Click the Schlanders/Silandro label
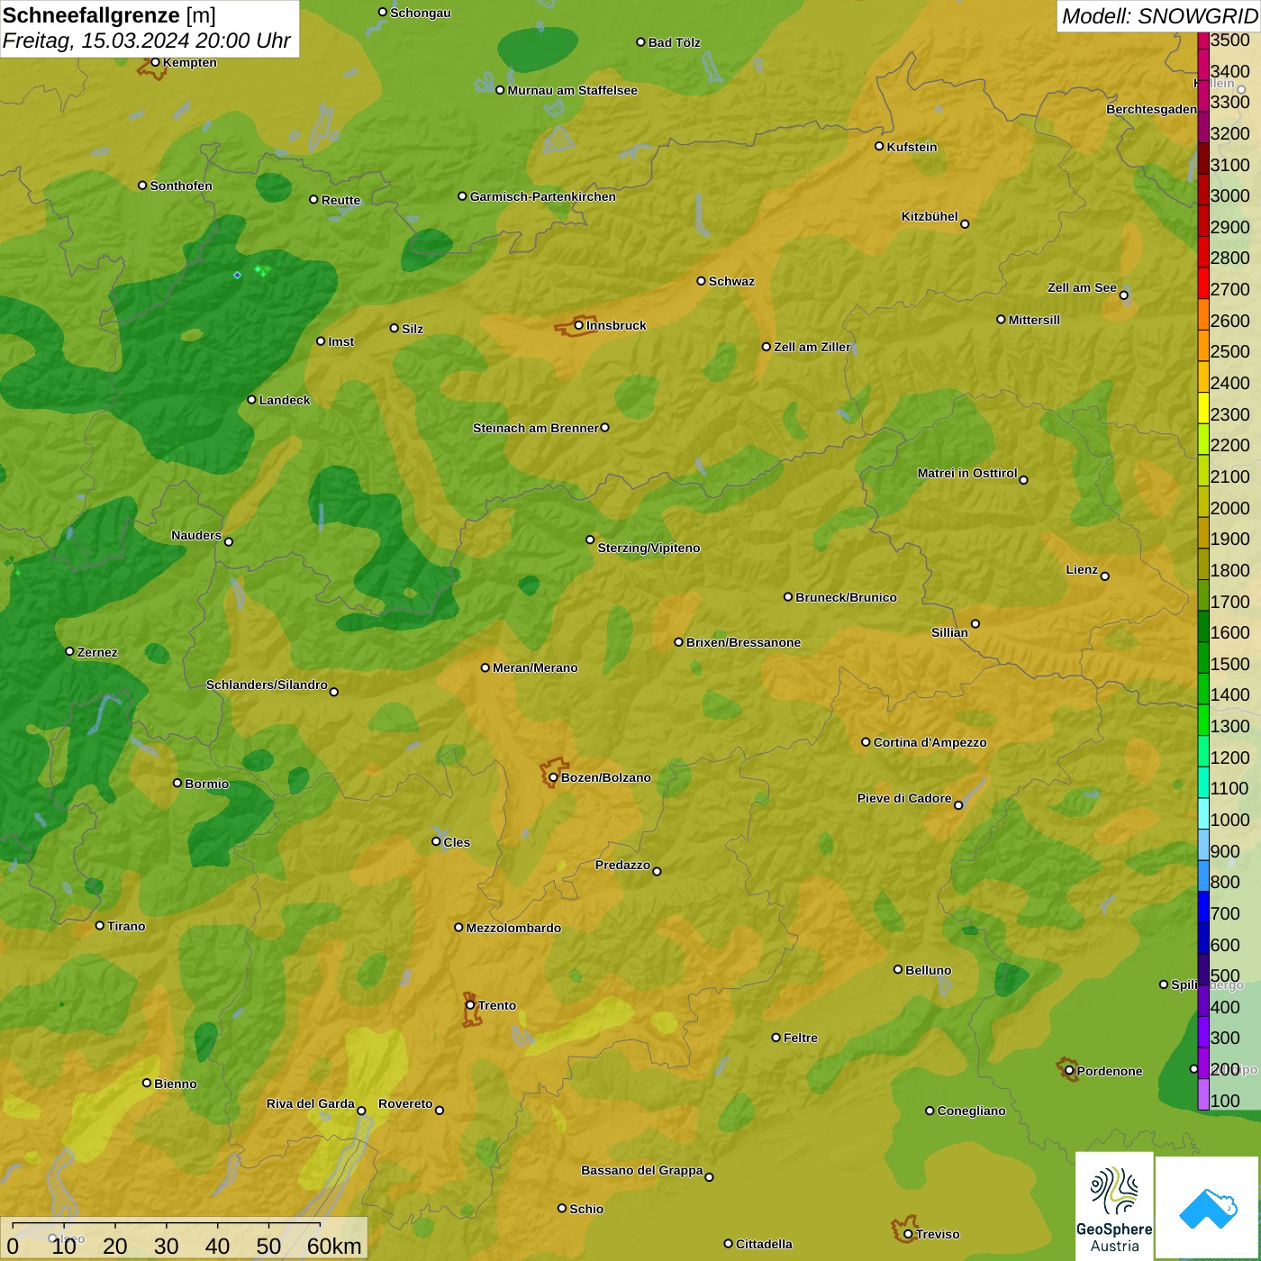 [267, 685]
